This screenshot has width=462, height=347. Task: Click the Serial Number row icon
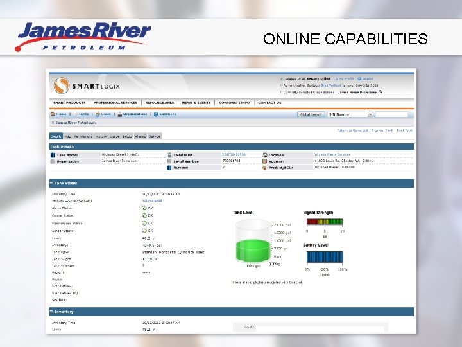[169, 161]
